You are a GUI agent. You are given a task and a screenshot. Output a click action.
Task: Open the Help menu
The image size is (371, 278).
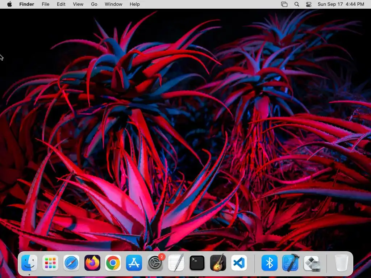point(135,4)
